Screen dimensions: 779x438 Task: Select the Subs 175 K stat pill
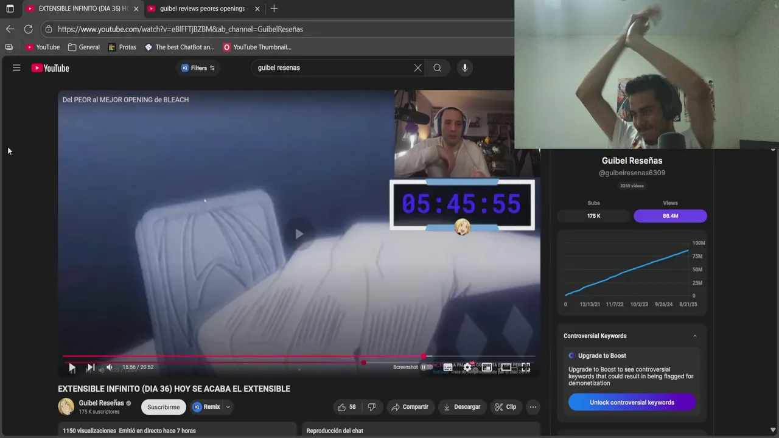click(593, 215)
